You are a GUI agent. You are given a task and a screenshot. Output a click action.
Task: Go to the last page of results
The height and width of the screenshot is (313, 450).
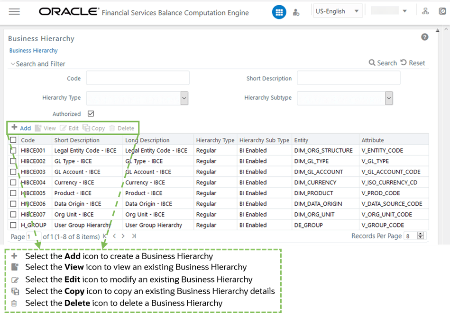pos(134,236)
